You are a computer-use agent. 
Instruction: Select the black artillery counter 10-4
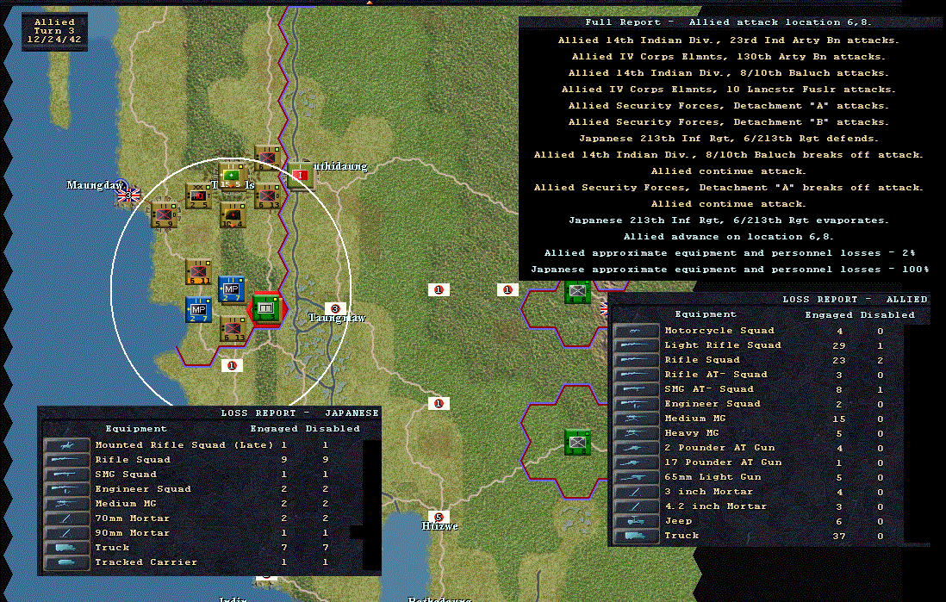pyautogui.click(x=233, y=215)
